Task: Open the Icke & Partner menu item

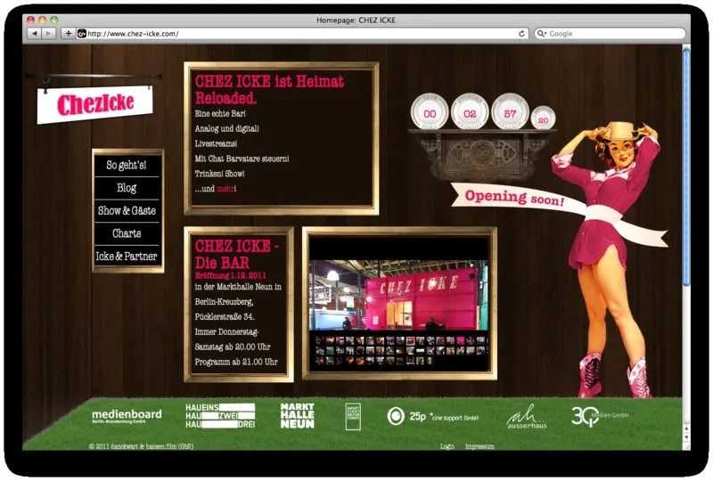Action: pyautogui.click(x=127, y=256)
